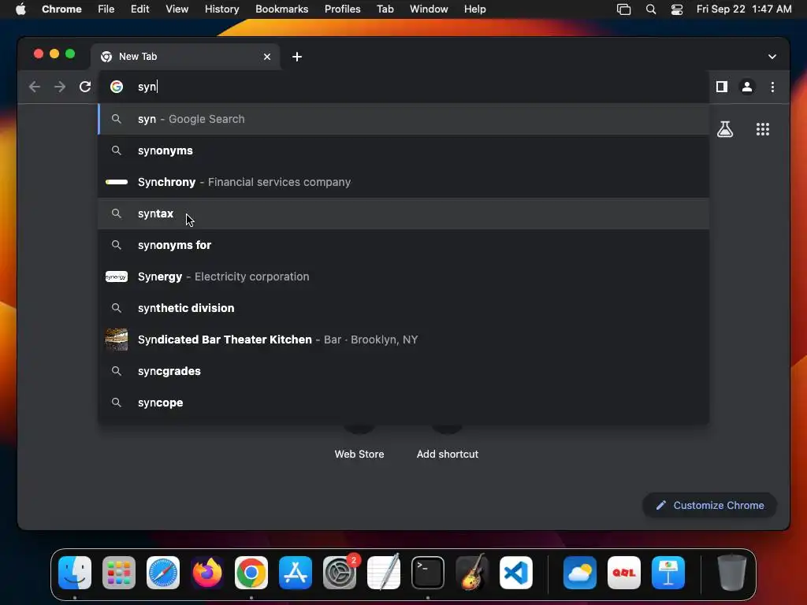
Task: Open the Window menu
Action: coord(429,9)
